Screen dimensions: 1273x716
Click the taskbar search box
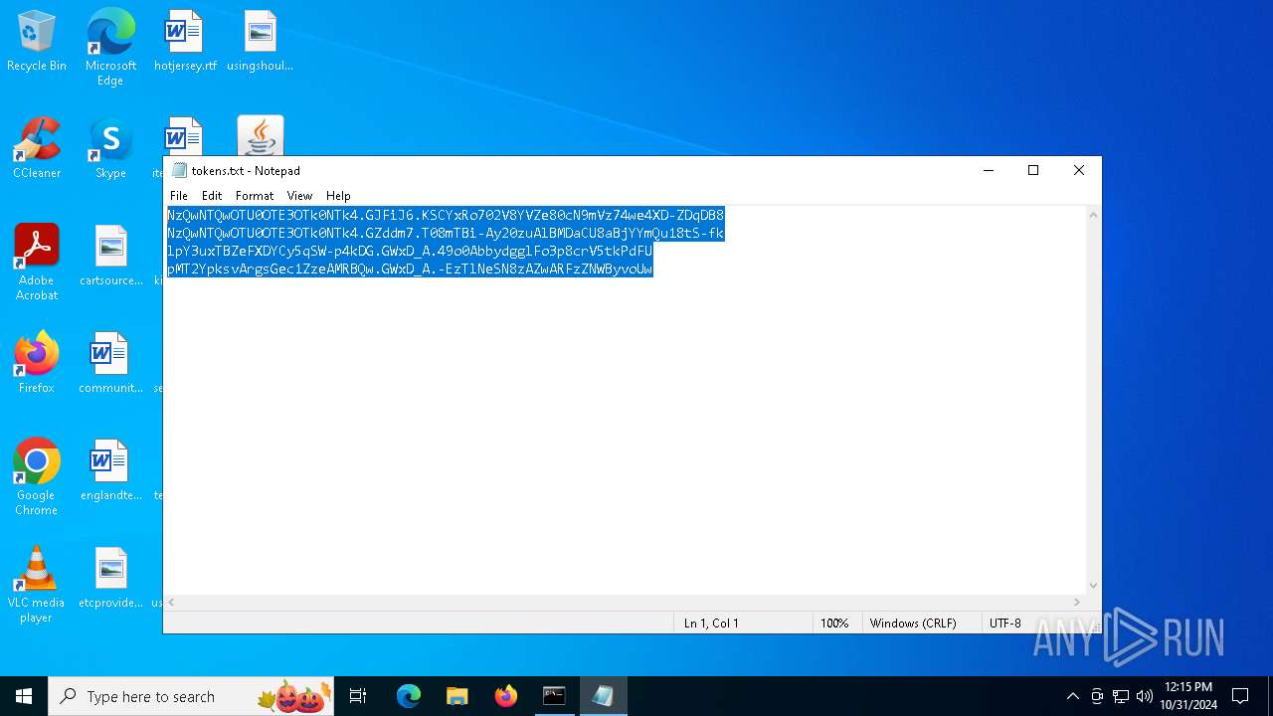click(192, 696)
